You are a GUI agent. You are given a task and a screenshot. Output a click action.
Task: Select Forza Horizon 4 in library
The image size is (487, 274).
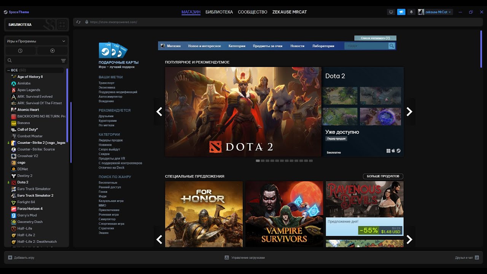[30, 209]
